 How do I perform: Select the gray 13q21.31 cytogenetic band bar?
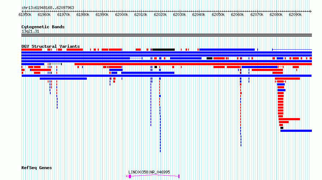point(166,35)
